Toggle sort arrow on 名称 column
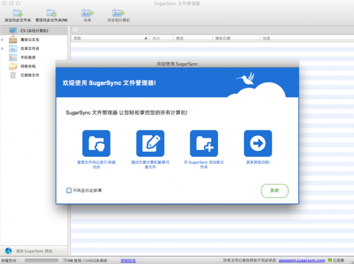354x264 pixels. (145, 39)
